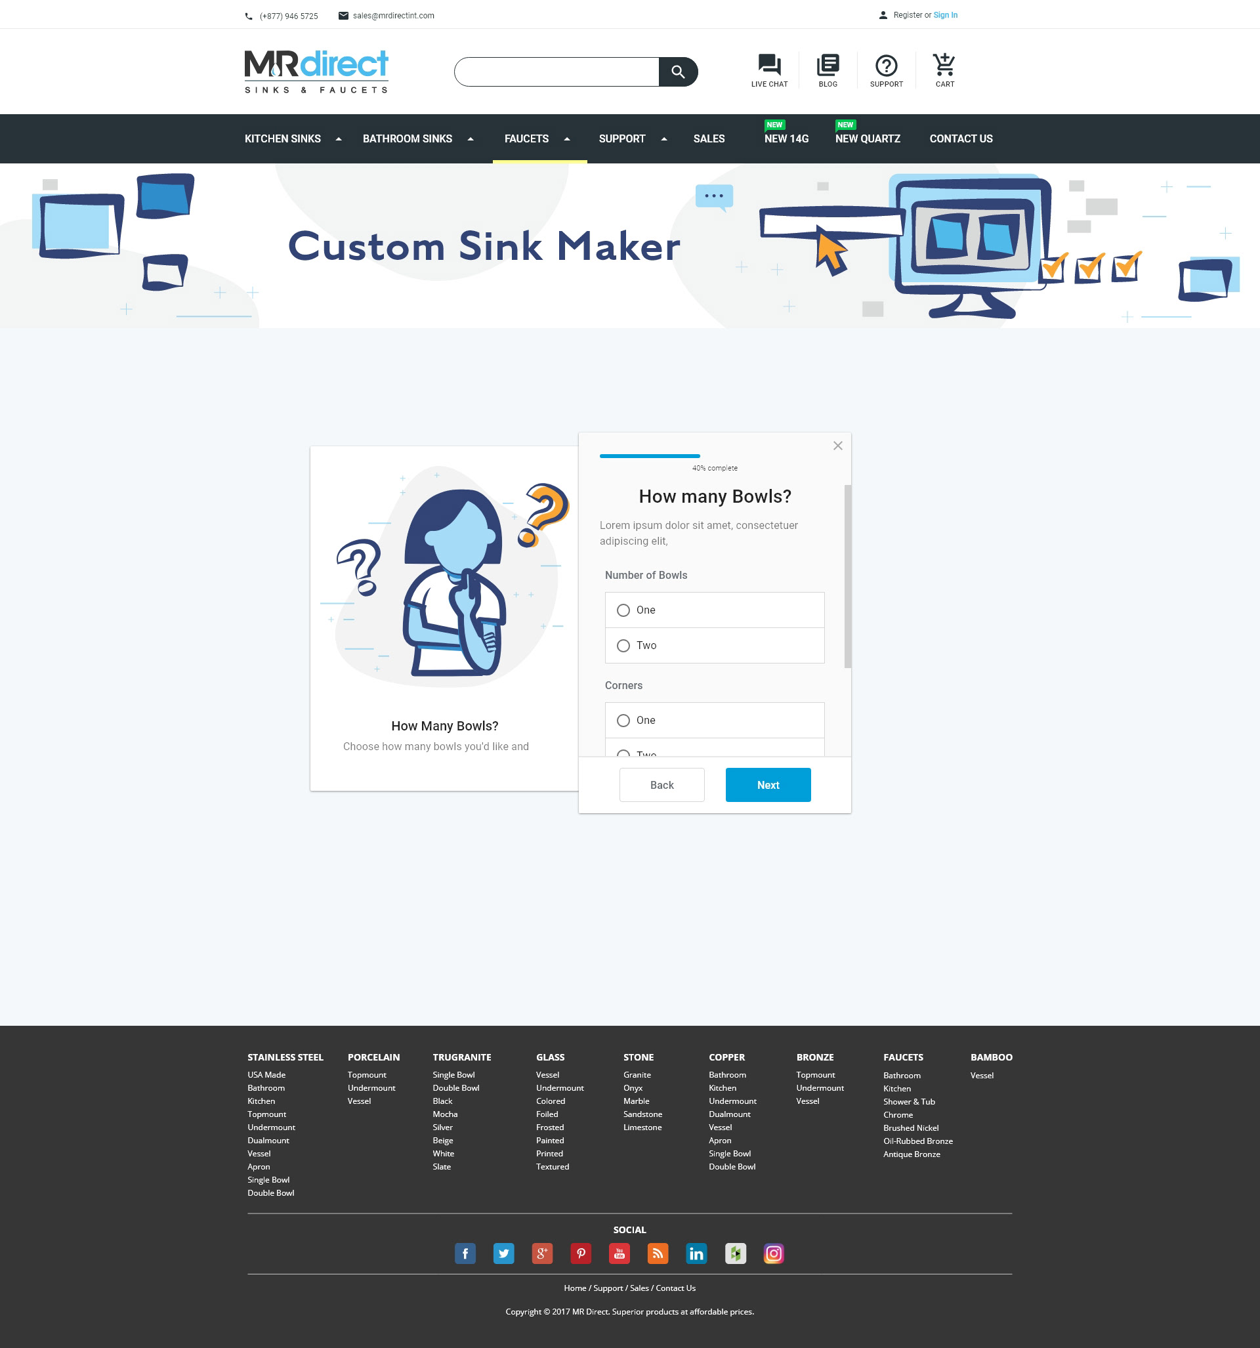Close the bowls dialog with X

coord(837,446)
